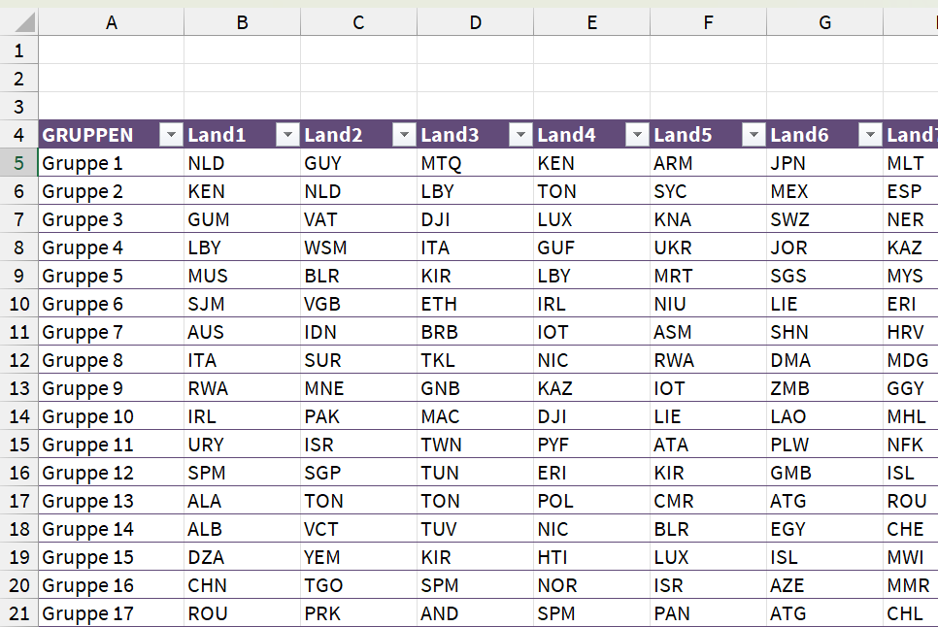
Task: Click the cell containing AZE
Action: pos(824,585)
